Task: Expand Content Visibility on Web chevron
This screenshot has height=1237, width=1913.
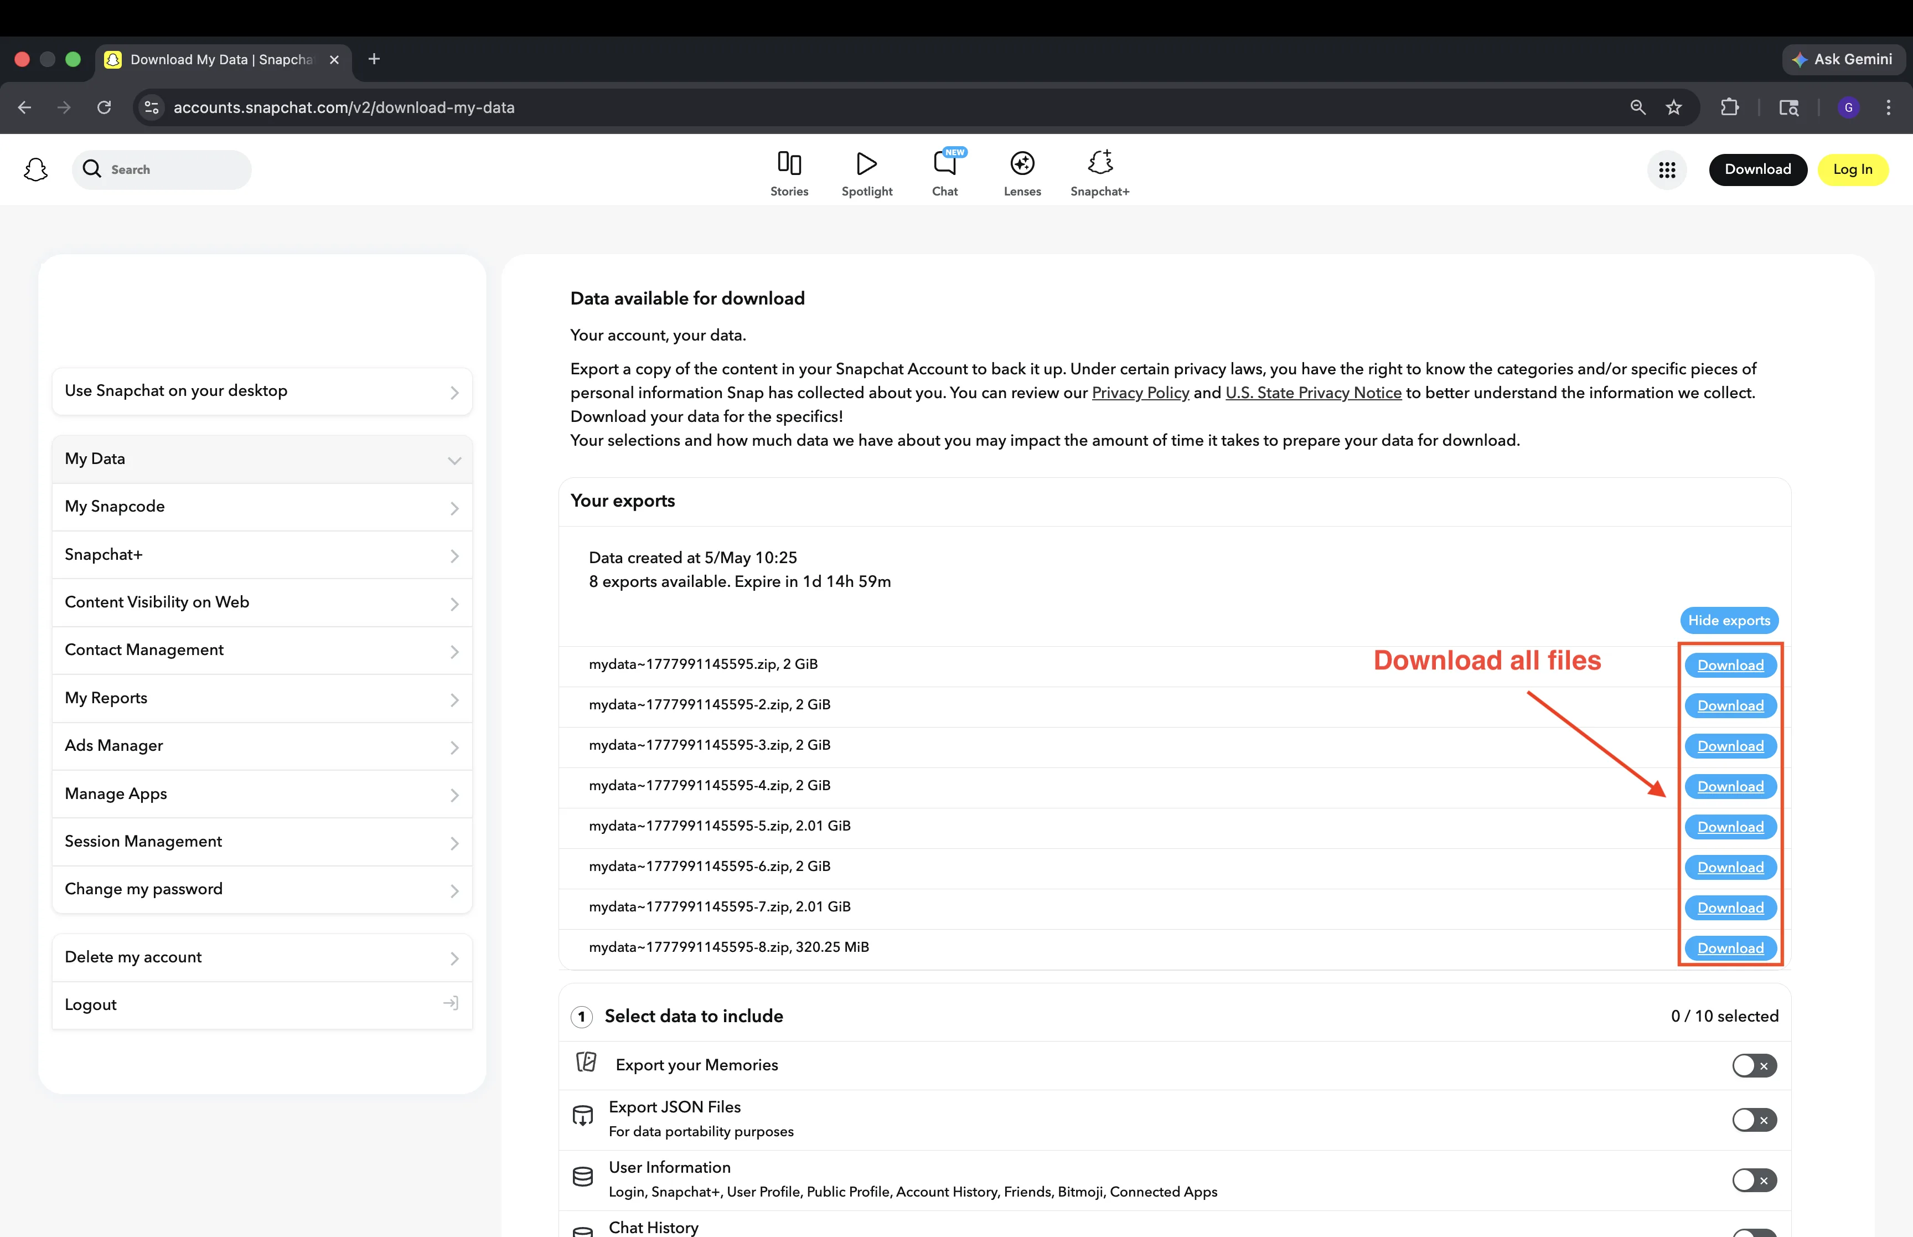Action: click(x=454, y=604)
